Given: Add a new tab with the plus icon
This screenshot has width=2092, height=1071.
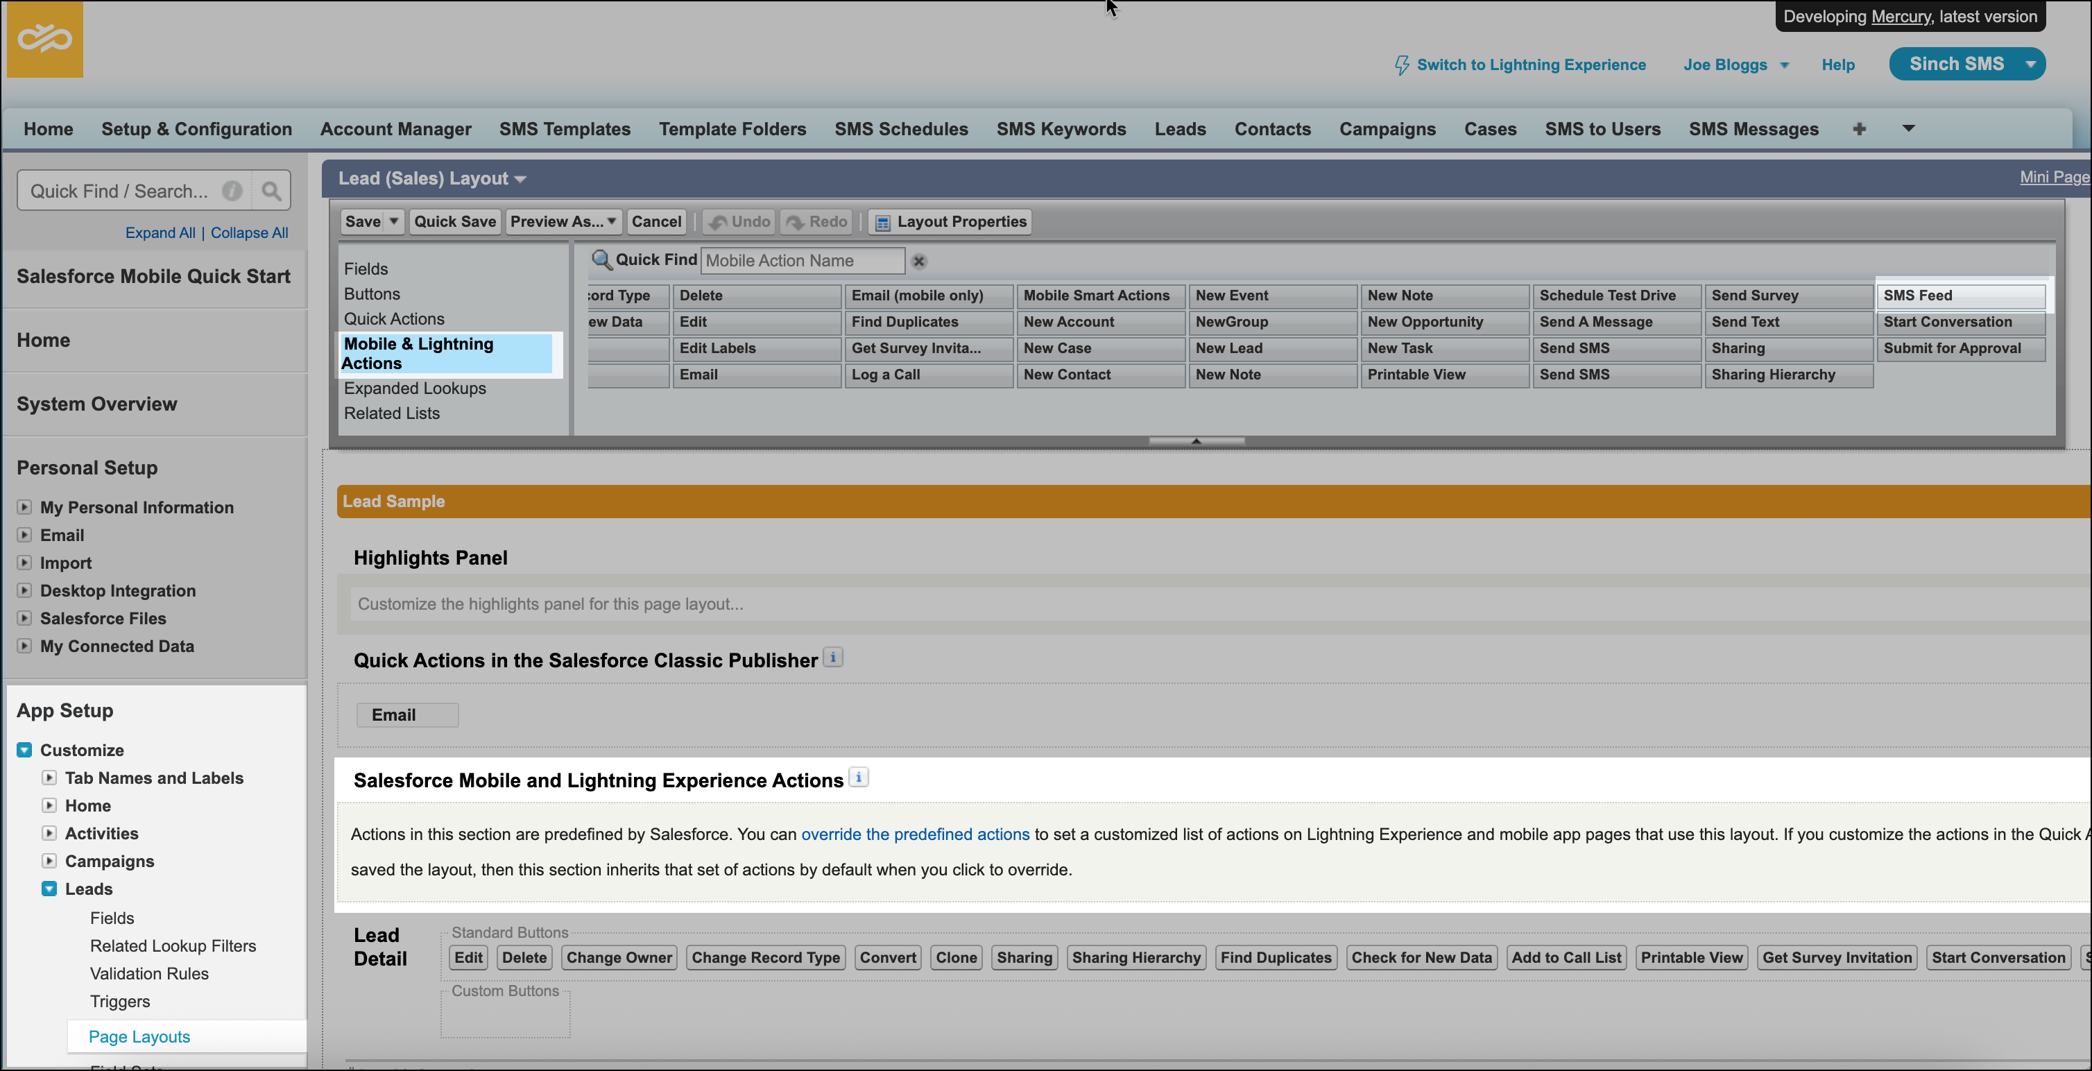Looking at the screenshot, I should [x=1859, y=129].
